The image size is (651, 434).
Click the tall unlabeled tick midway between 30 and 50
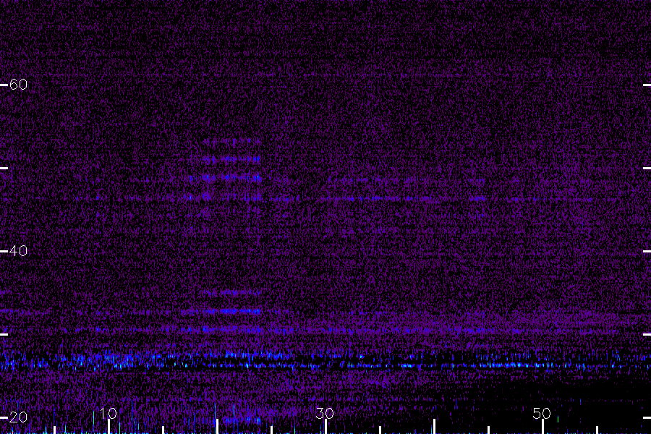(x=434, y=427)
